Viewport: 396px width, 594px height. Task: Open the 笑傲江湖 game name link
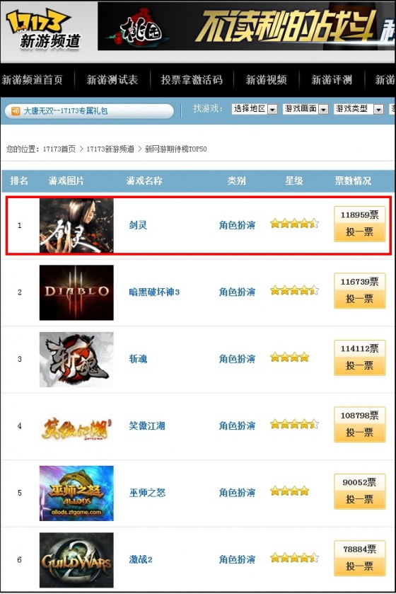147,425
